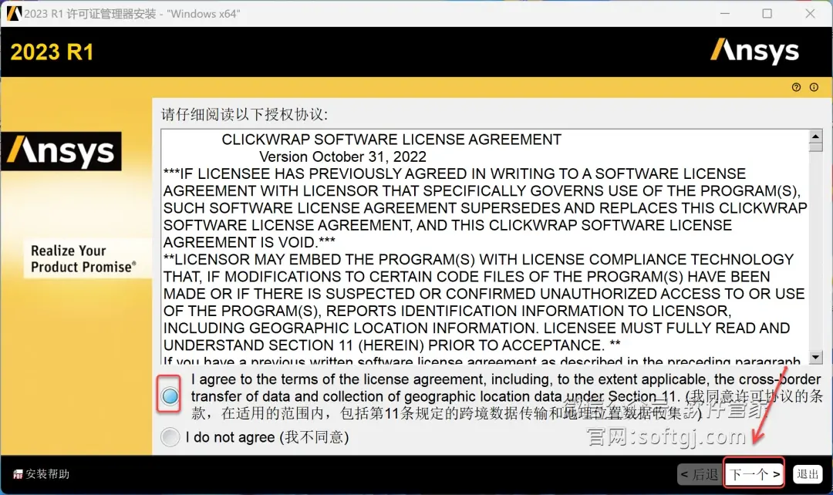Viewport: 833px width, 495px height.
Task: Click the < 后退 back button
Action: click(x=700, y=473)
